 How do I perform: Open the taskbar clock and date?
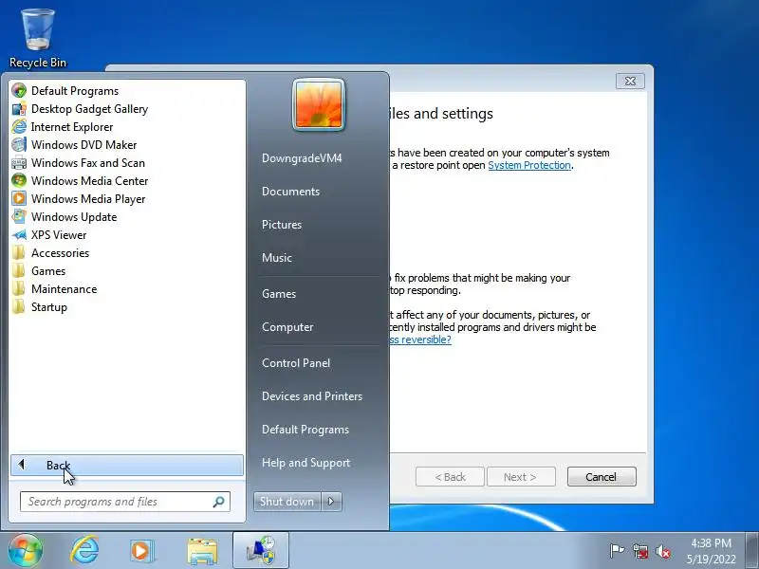coord(711,551)
